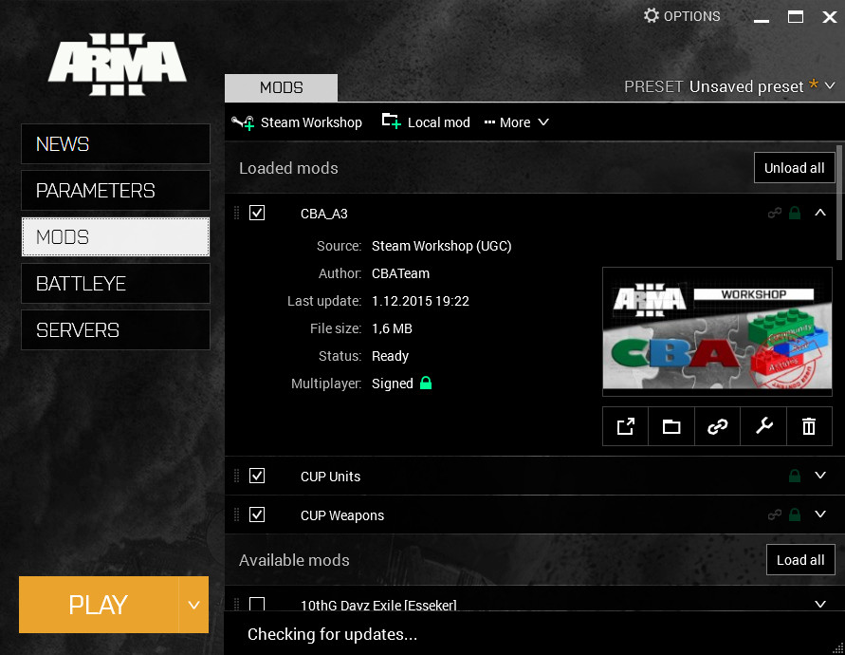Go to the PARAMETERS section

[115, 191]
